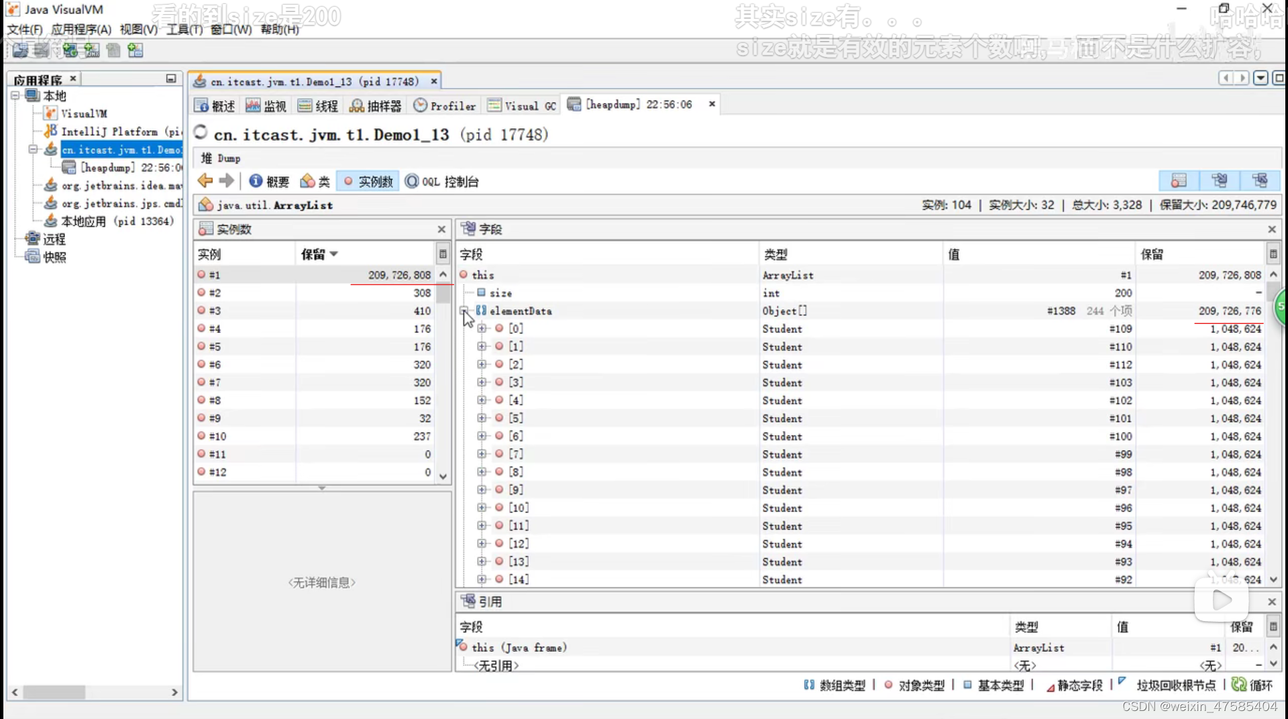Open the 工具(T) menu
1288x719 pixels.
pos(184,30)
